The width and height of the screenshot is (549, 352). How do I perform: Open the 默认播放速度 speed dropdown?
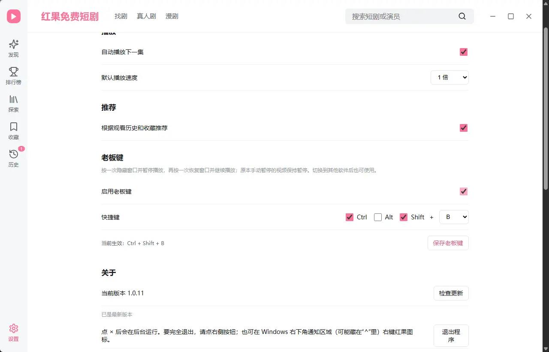(449, 78)
